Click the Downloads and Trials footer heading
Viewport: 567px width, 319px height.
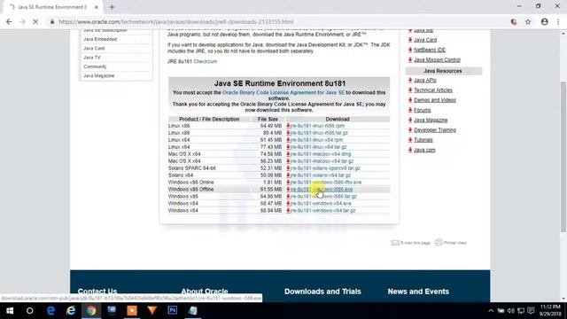[322, 292]
